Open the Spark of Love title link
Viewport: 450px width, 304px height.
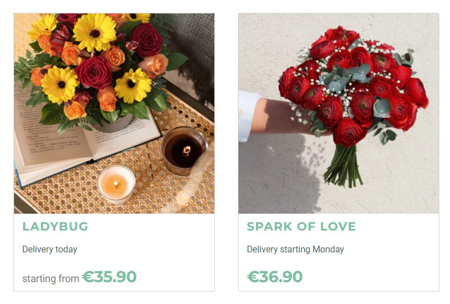point(301,226)
